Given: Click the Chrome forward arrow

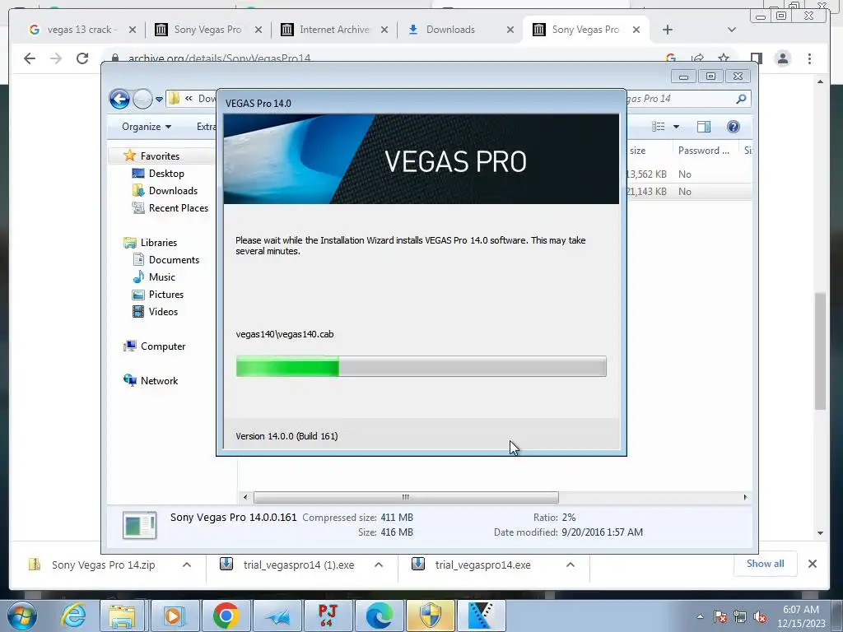Looking at the screenshot, I should [x=56, y=58].
